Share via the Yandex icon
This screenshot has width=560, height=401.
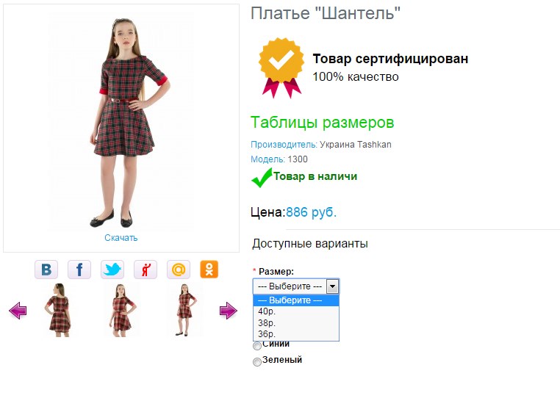(146, 270)
